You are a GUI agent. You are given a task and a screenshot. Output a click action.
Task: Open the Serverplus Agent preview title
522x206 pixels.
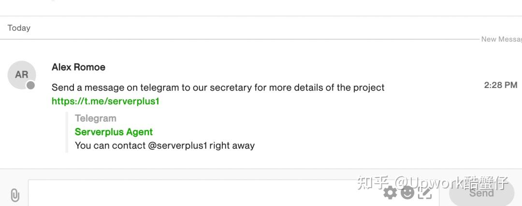point(114,132)
